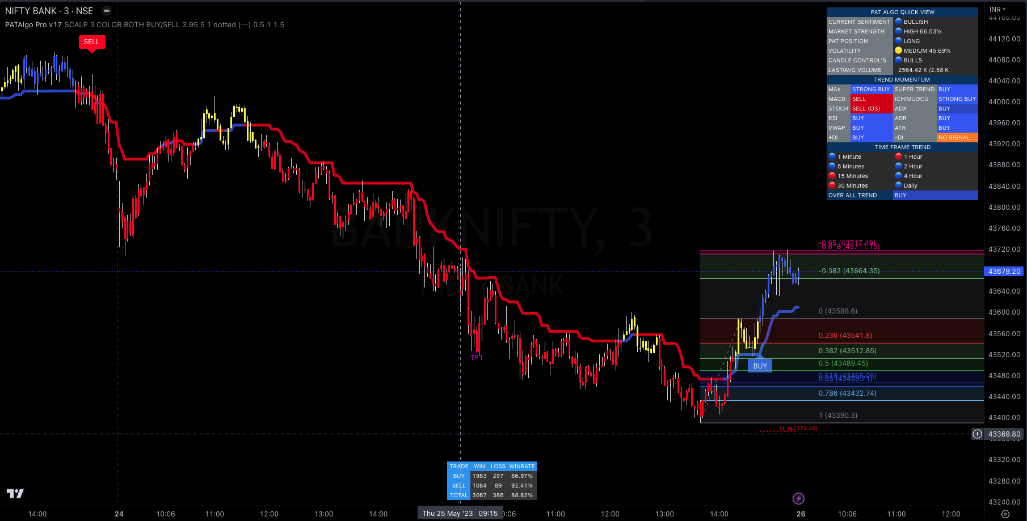Viewport: 1027px width, 521px height.
Task: Click the NIFTY BANK · 3 · NSE symbol title
Action: pos(49,11)
